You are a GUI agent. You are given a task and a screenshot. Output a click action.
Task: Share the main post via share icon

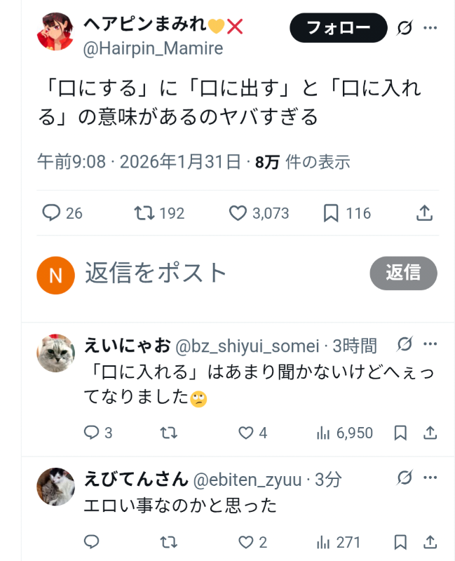coord(425,213)
